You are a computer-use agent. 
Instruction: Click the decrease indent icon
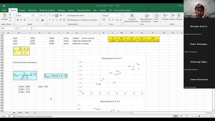click(x=60, y=20)
